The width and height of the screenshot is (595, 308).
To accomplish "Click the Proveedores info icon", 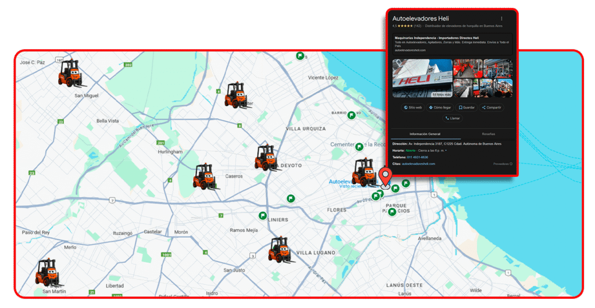I will 511,164.
